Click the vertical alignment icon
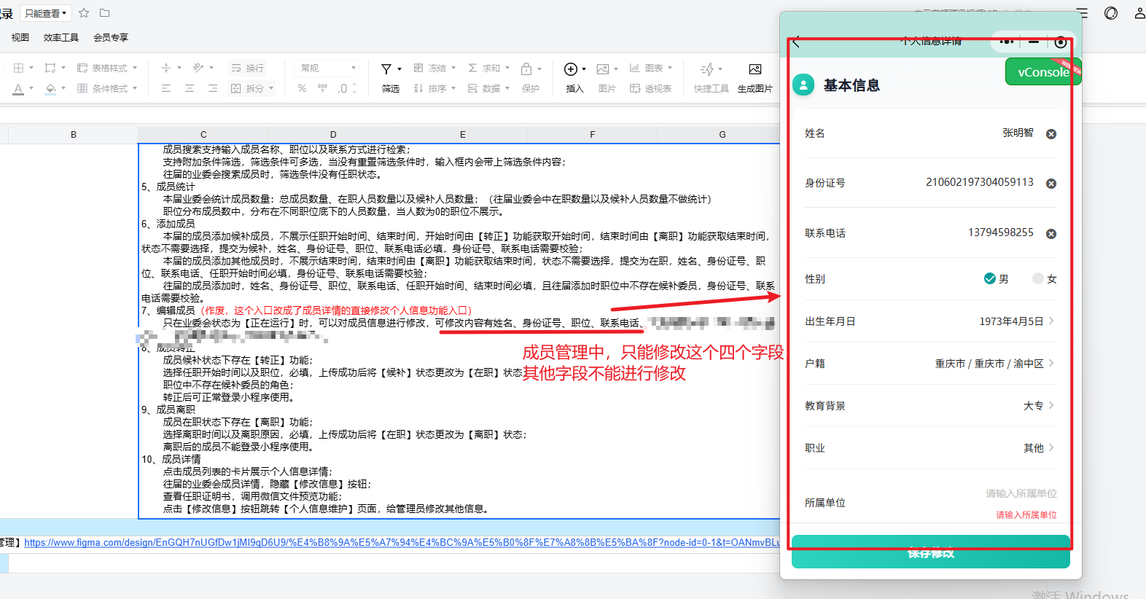This screenshot has width=1146, height=599. click(166, 68)
